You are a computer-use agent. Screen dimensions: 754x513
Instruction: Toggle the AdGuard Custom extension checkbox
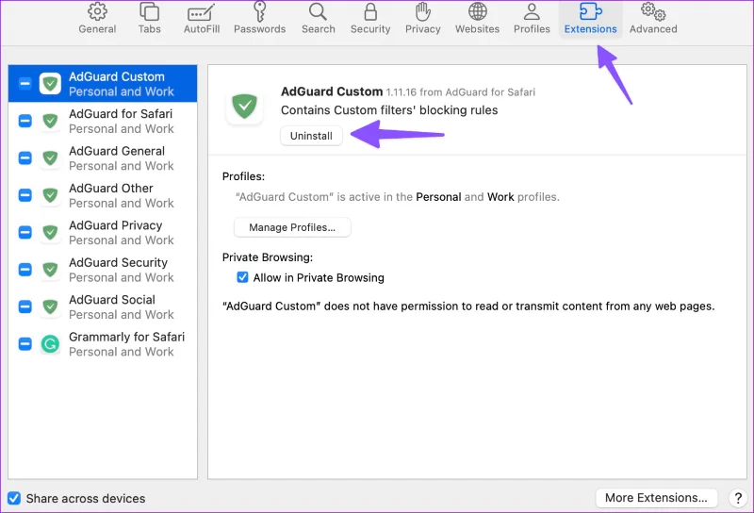point(25,84)
